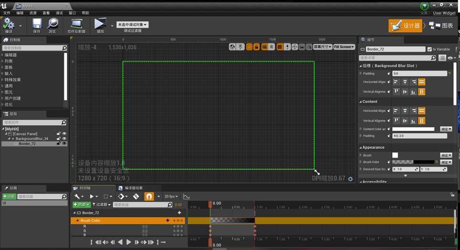Screen dimensions: 460x250
Task: Open the Compile options dropdown arrow
Action: 20,26
